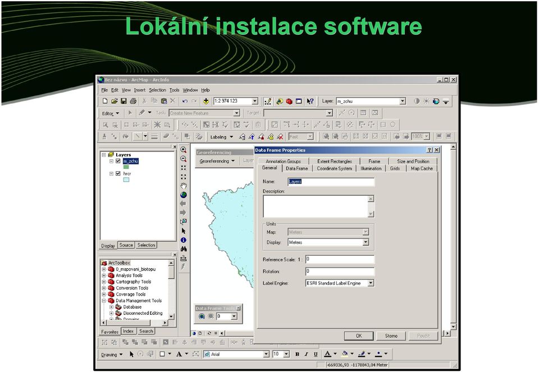Open the Editor dropdown menu
This screenshot has height=372, width=539.
coord(111,113)
